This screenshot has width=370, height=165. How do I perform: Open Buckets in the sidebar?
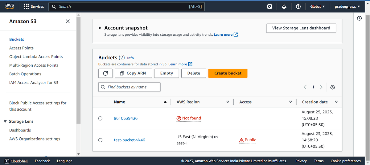pos(17,39)
